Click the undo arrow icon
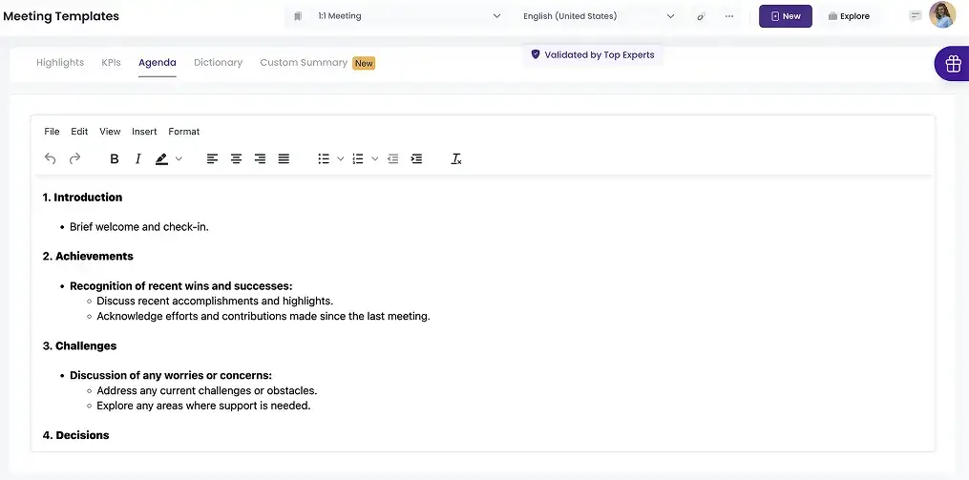The height and width of the screenshot is (480, 969). point(51,159)
